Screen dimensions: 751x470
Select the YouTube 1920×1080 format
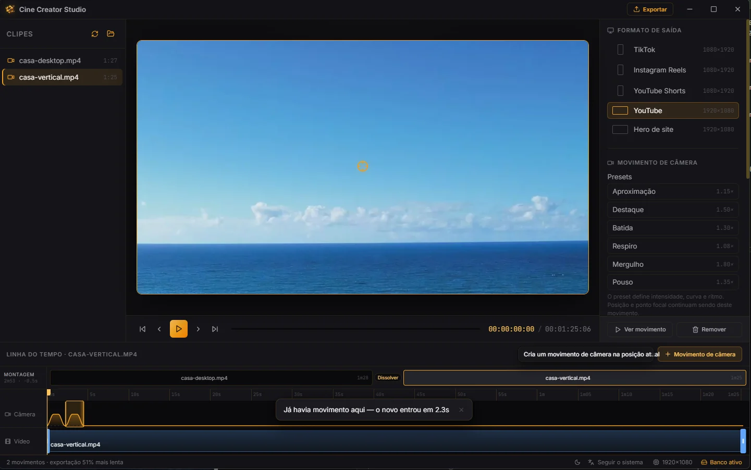[673, 110]
